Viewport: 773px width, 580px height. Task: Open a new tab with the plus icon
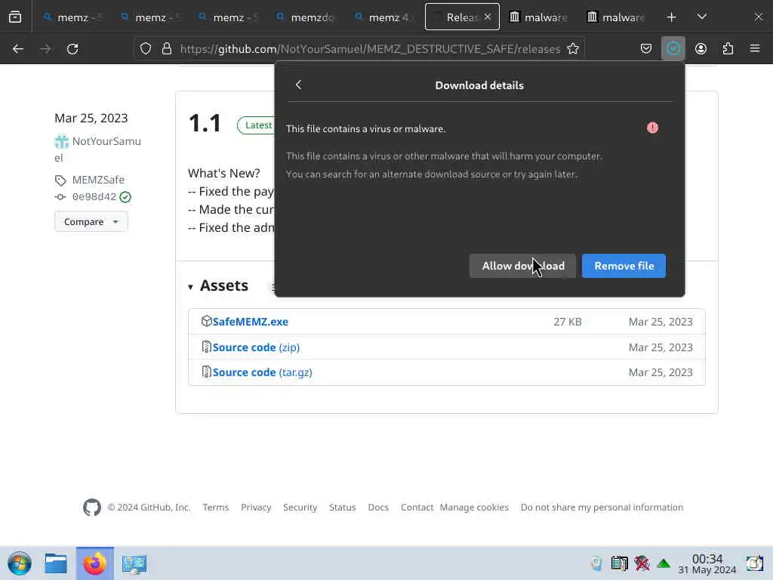671,17
